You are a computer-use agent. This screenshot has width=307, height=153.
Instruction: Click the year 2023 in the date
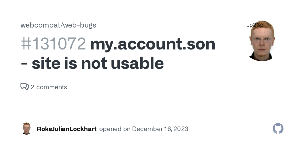click(181, 129)
